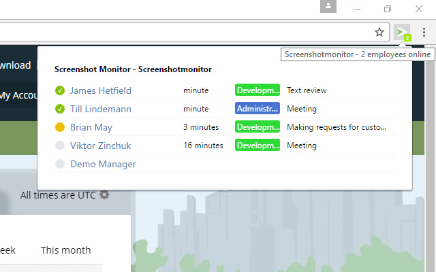Click Till Lindemann's green online status icon
The image size is (436, 272).
tap(60, 109)
